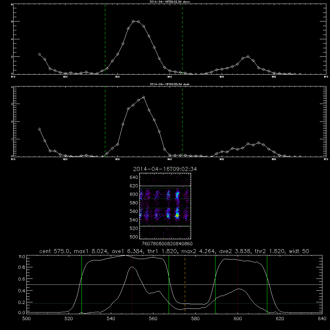Click the spectrogram heading '2014-04-16T09:02:34'
Screen dimensions: 330x330
[165, 169]
